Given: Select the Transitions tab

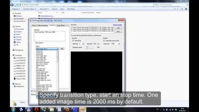Looking at the screenshot, I should click(52, 25).
